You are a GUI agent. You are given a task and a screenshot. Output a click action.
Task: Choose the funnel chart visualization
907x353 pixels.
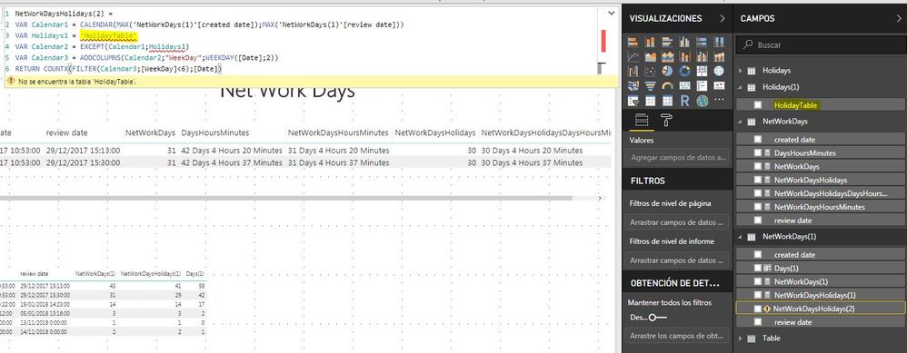(650, 86)
